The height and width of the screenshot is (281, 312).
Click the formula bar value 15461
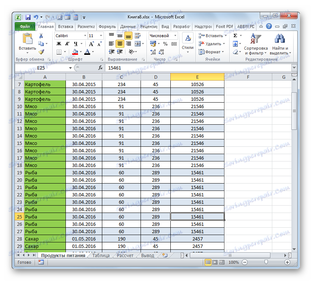click(114, 68)
